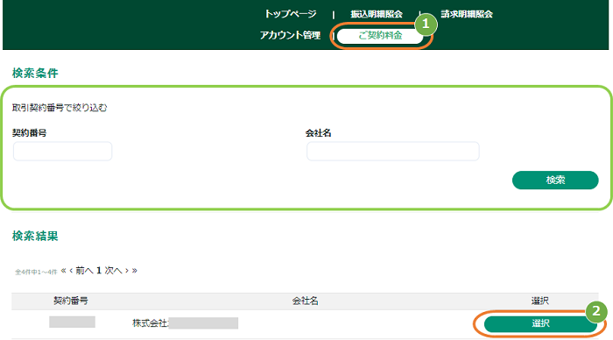Go to 振込明細照会 page

click(x=376, y=14)
